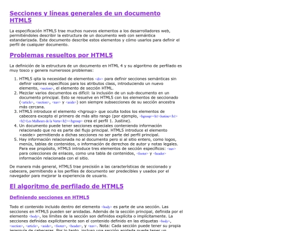308x231 pixels.
Task: Open the <header> link in list item 5
Action: (x=160, y=153)
